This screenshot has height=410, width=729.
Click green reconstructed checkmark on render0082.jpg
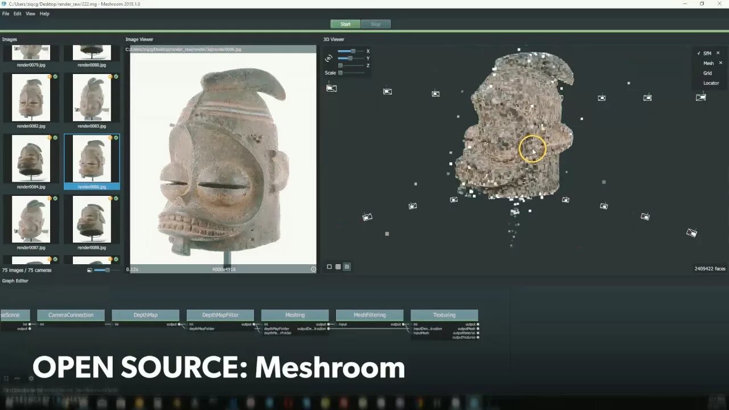pyautogui.click(x=55, y=76)
